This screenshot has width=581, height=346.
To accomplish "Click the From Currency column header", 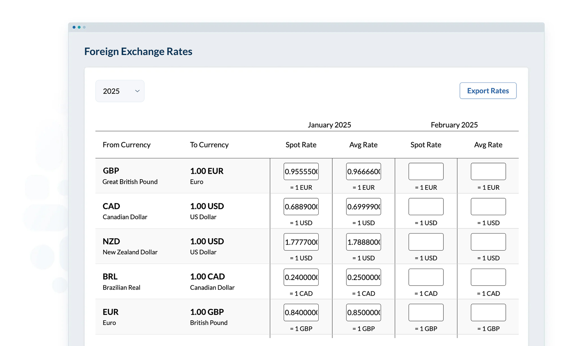I will tap(127, 145).
